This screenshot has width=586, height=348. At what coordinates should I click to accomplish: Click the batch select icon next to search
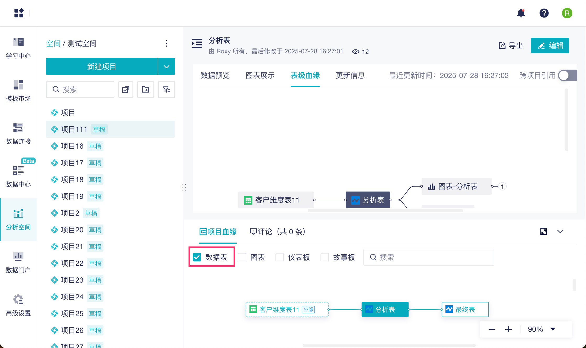(x=126, y=89)
